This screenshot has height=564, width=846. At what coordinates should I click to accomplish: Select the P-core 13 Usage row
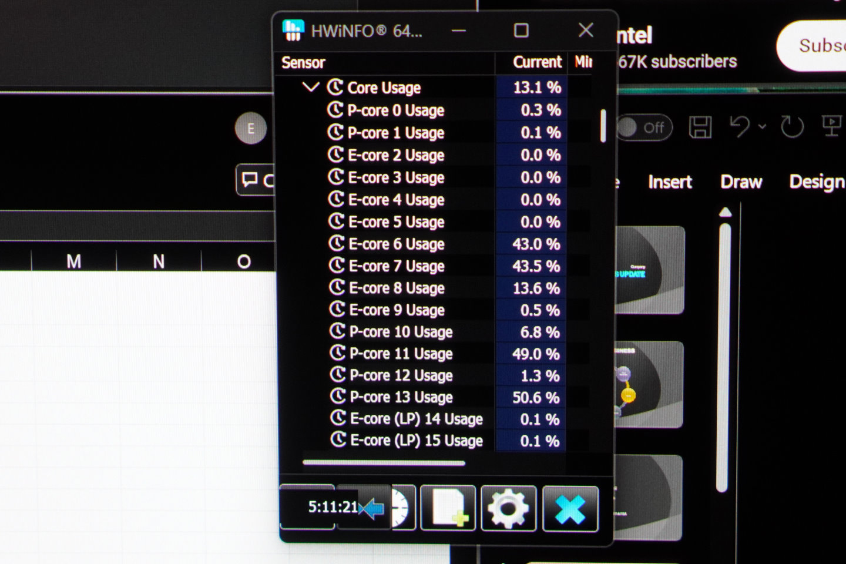401,398
